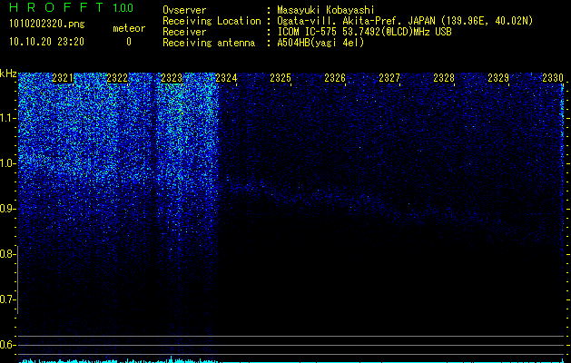Click the HROFFT 1.0.0 title text
571x363 pixels.
point(72,7)
